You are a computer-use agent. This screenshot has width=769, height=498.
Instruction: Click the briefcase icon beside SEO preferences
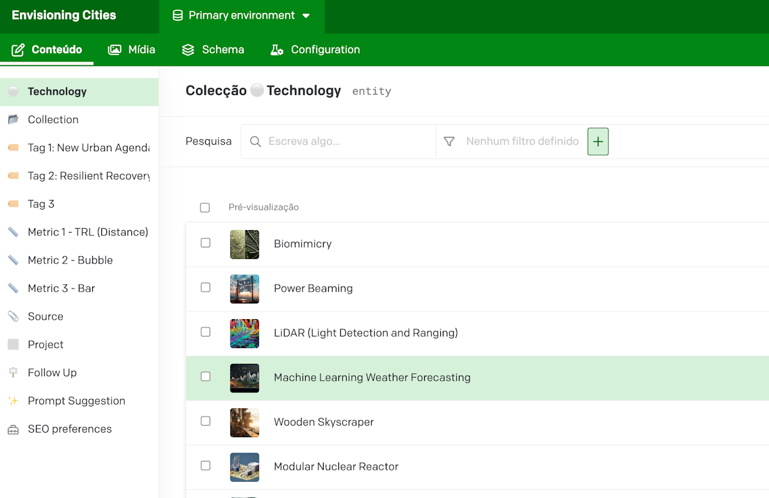[x=13, y=429]
